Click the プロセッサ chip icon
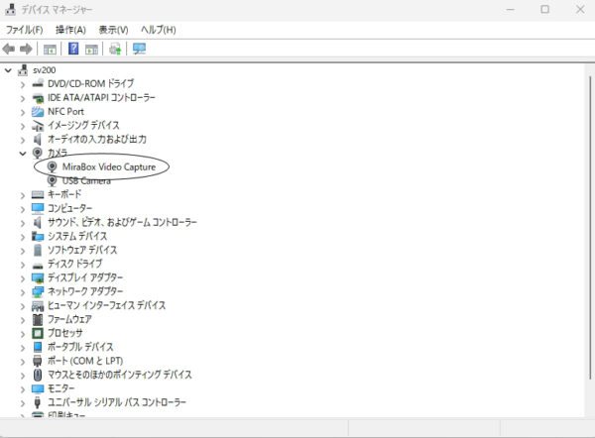The width and height of the screenshot is (595, 438). (38, 334)
